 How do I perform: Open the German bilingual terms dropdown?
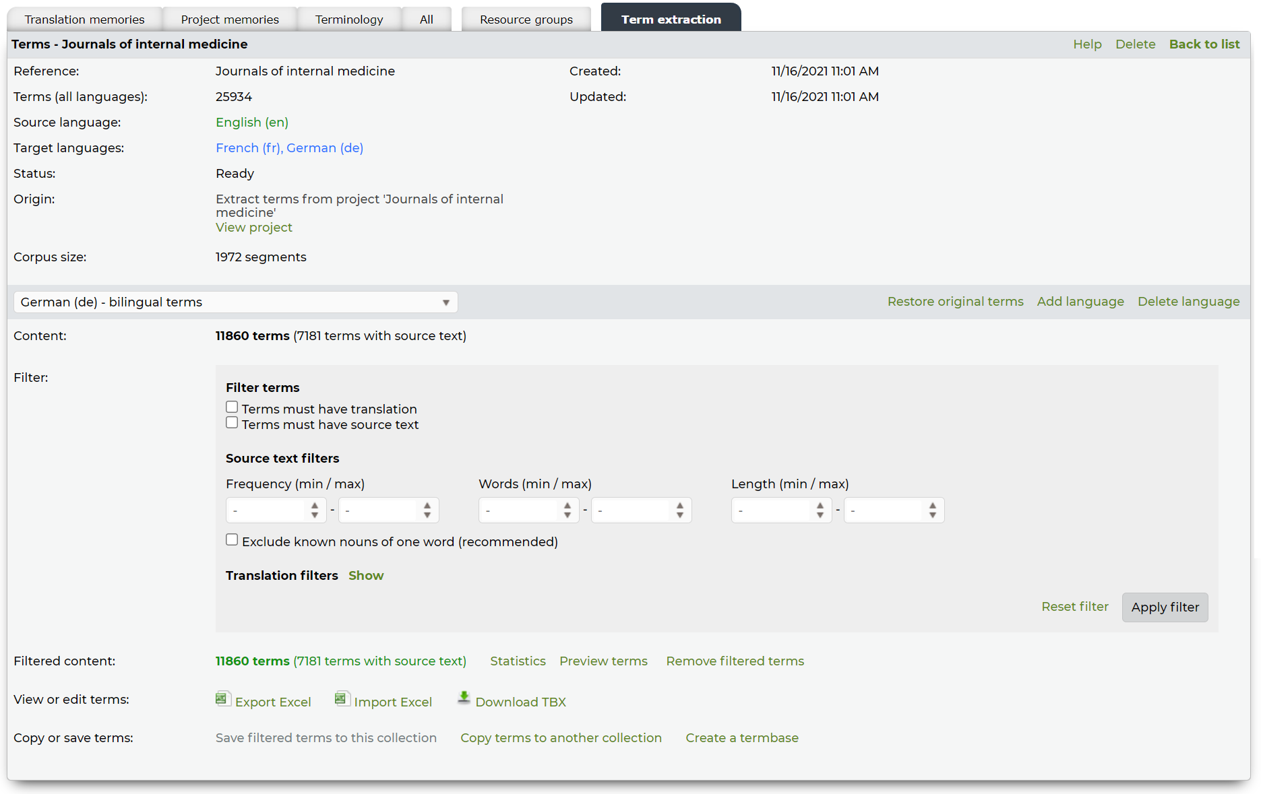point(235,302)
